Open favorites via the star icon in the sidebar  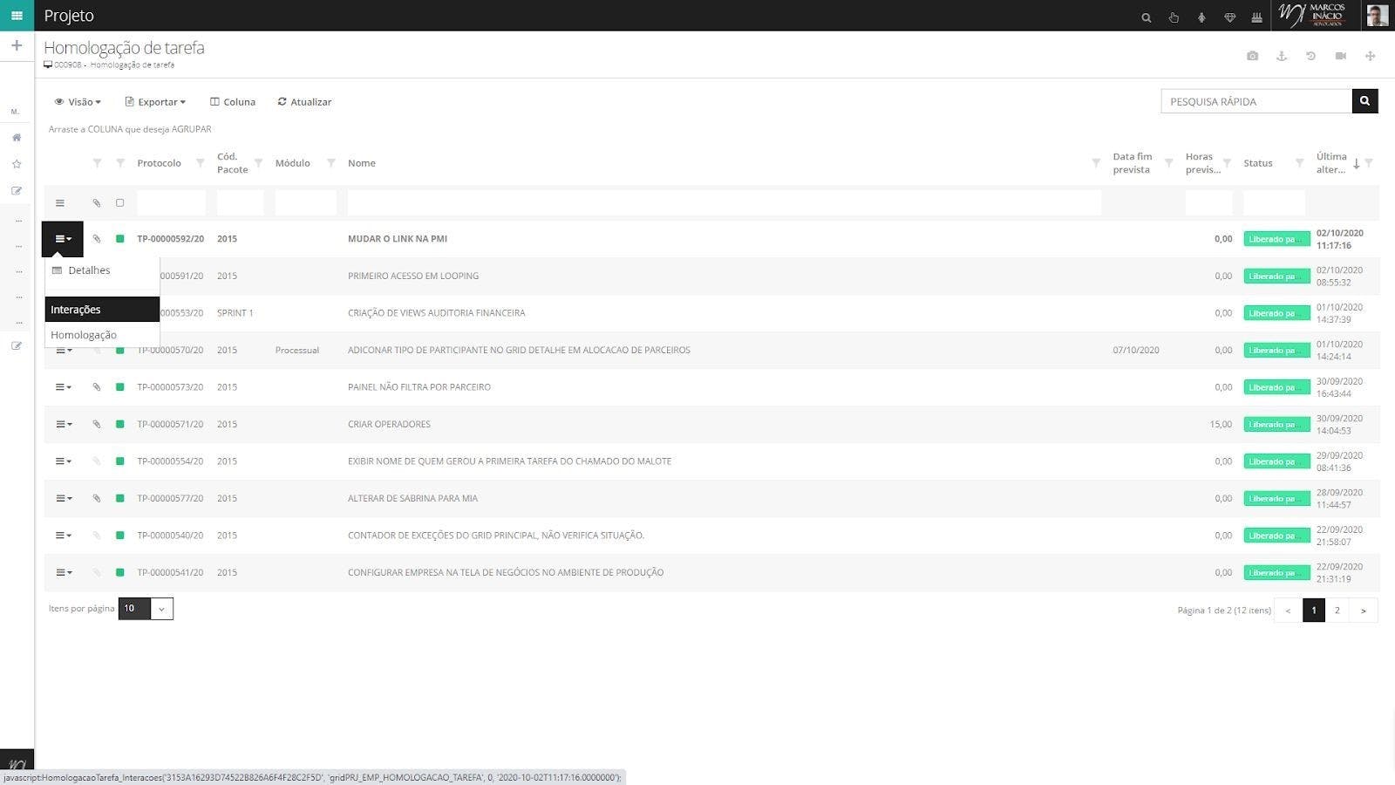point(17,164)
